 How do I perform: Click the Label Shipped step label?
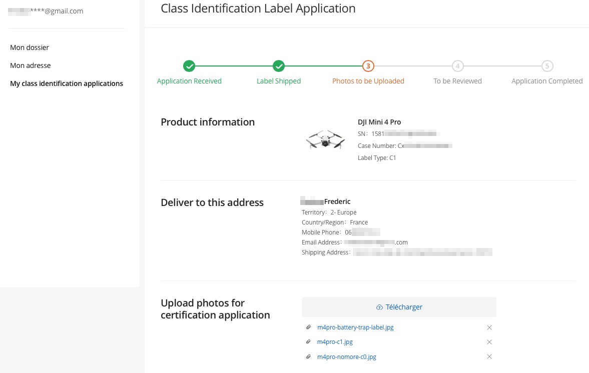[279, 81]
